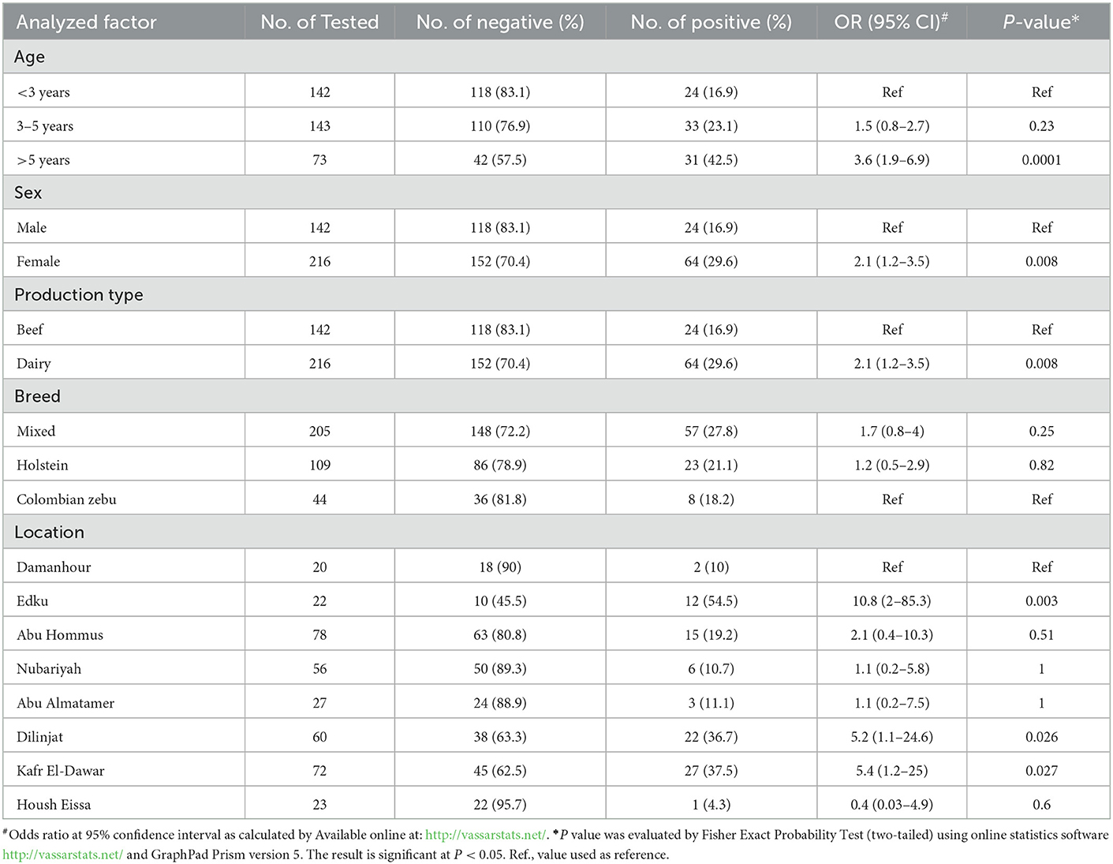Viewport: 1113px width, 864px height.
Task: Select tested count '73' for >5 years
Action: 319,160
